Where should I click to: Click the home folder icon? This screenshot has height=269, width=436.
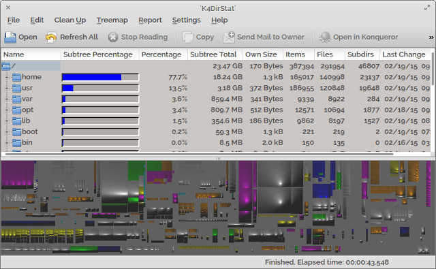tap(16, 77)
